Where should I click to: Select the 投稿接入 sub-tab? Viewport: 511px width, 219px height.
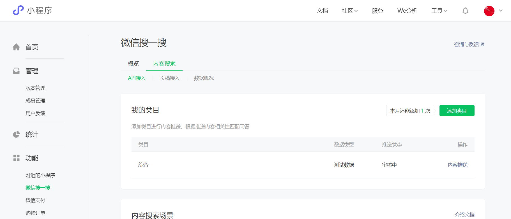tap(170, 78)
